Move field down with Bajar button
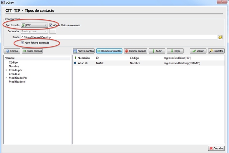The height and width of the screenshot is (153, 229). click(175, 51)
